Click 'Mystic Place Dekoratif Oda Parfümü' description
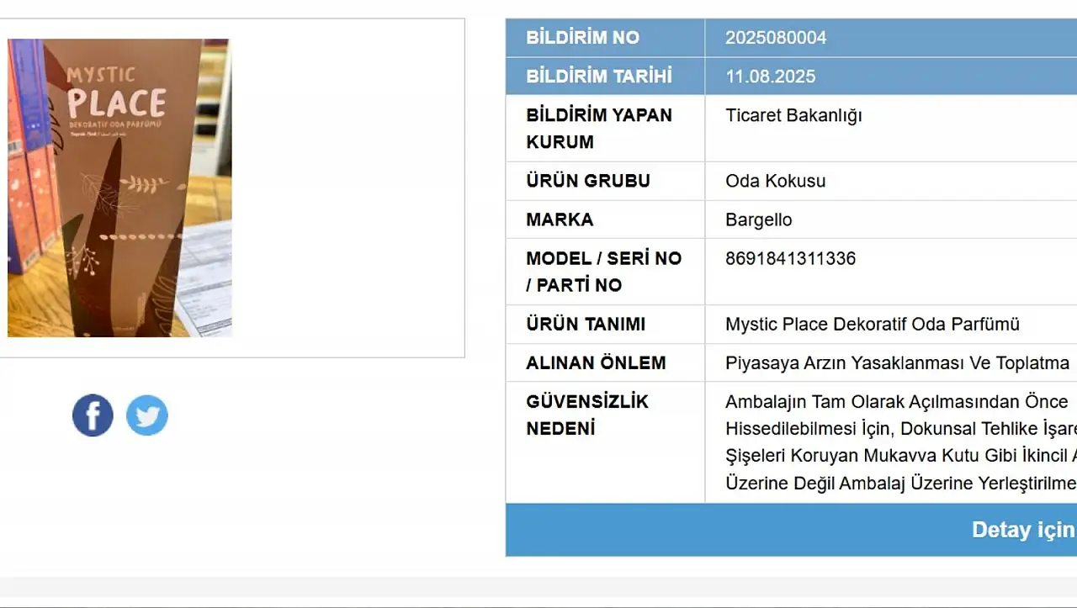Viewport: 1077px width, 608px height. coord(872,324)
